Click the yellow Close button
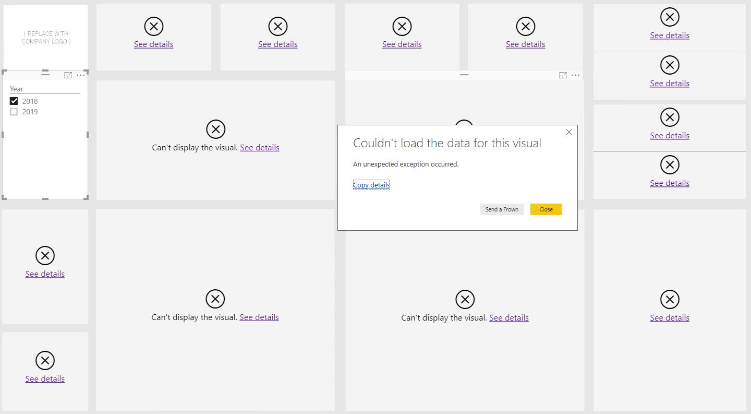The image size is (751, 414). (546, 209)
